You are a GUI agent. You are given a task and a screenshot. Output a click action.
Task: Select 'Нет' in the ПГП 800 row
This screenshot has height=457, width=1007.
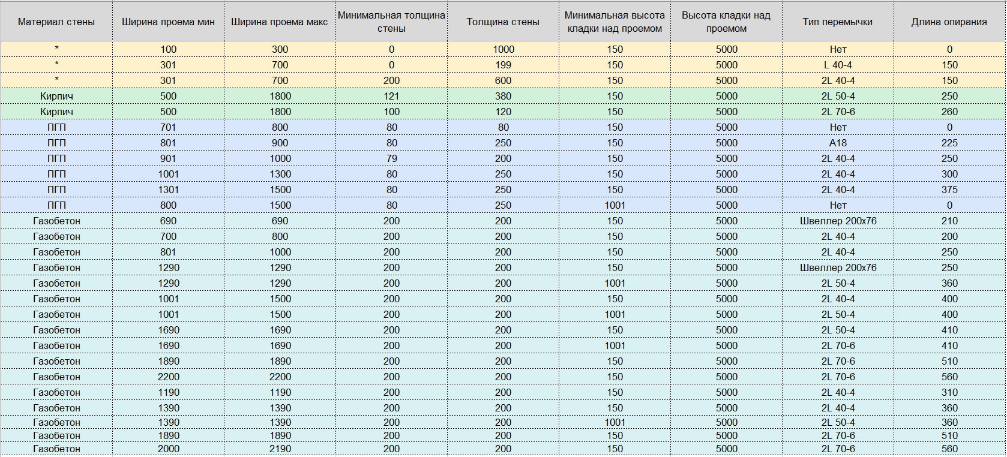pos(838,205)
